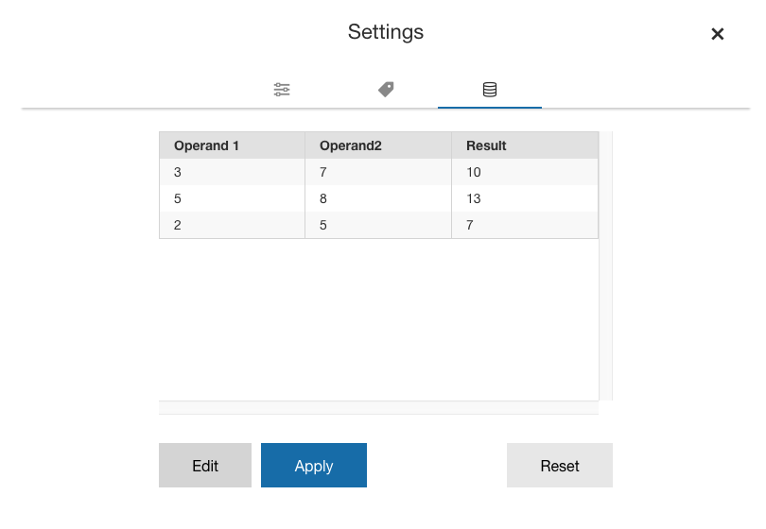Click the Reset button
The image size is (766, 529).
[x=559, y=465]
